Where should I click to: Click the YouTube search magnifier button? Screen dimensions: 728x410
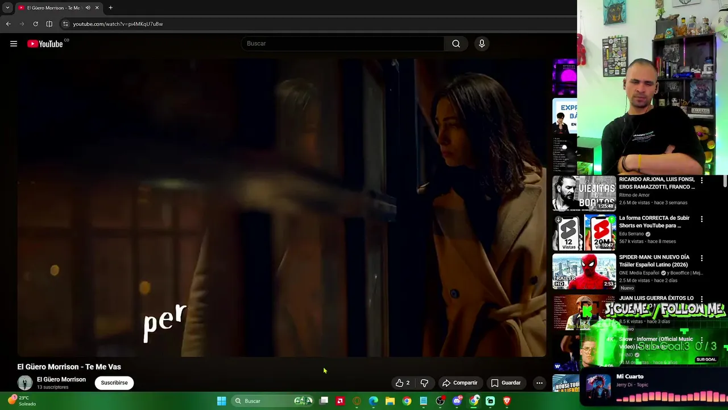(456, 43)
